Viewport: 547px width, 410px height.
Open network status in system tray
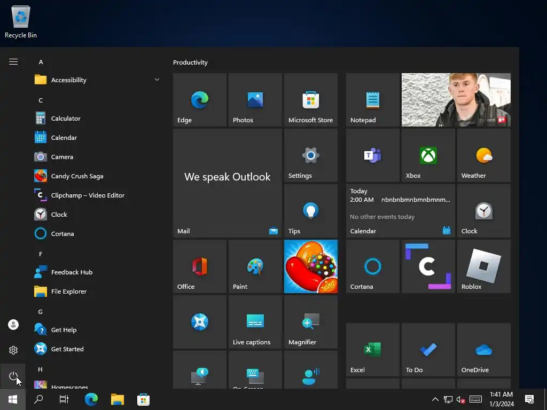coord(448,399)
